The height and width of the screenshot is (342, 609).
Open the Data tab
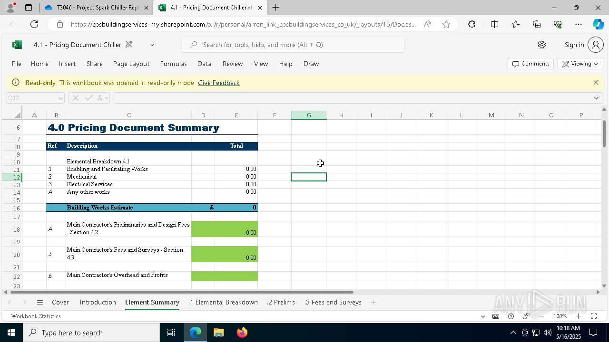pyautogui.click(x=204, y=64)
